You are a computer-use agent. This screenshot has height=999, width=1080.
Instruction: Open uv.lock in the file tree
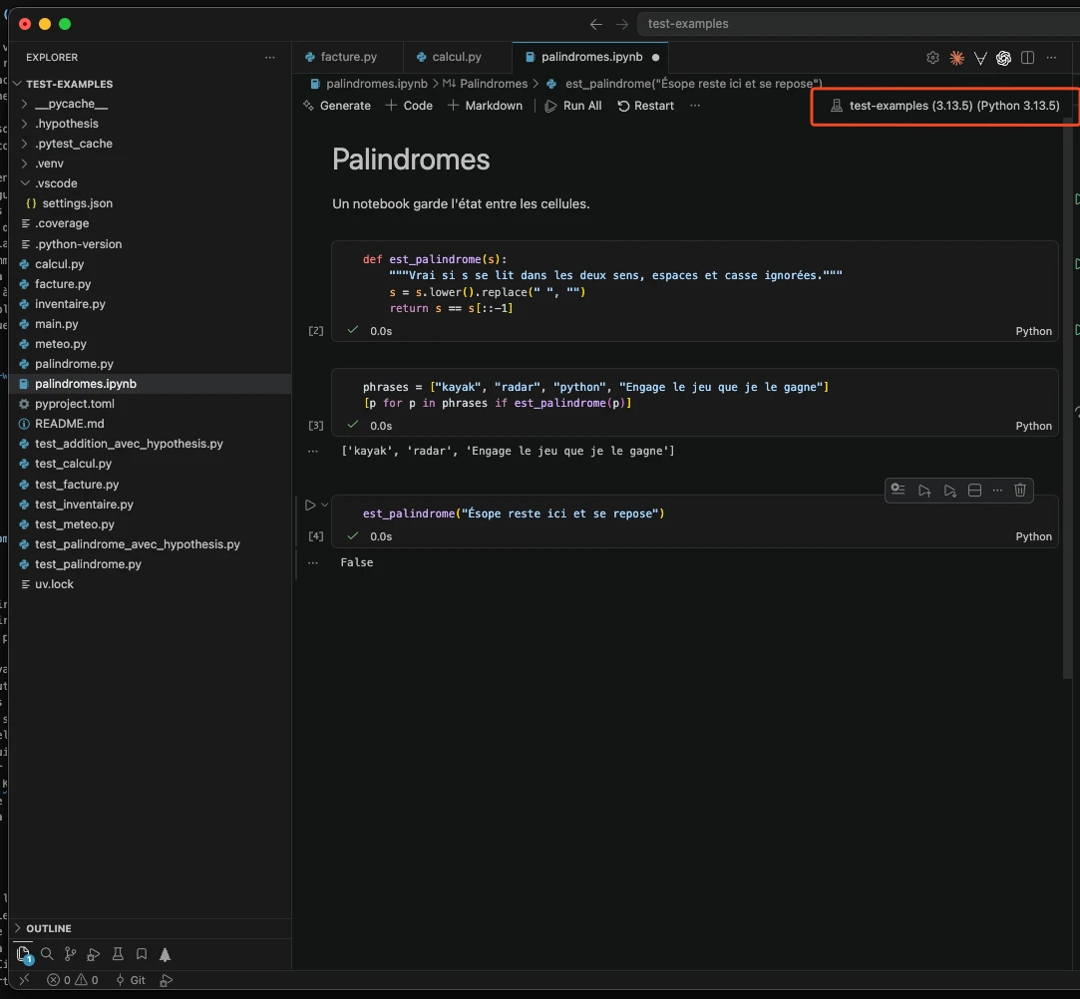(54, 584)
